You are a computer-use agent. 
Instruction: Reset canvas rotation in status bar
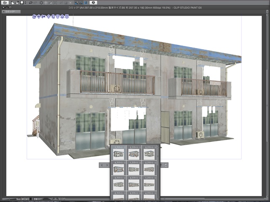(x=61, y=199)
